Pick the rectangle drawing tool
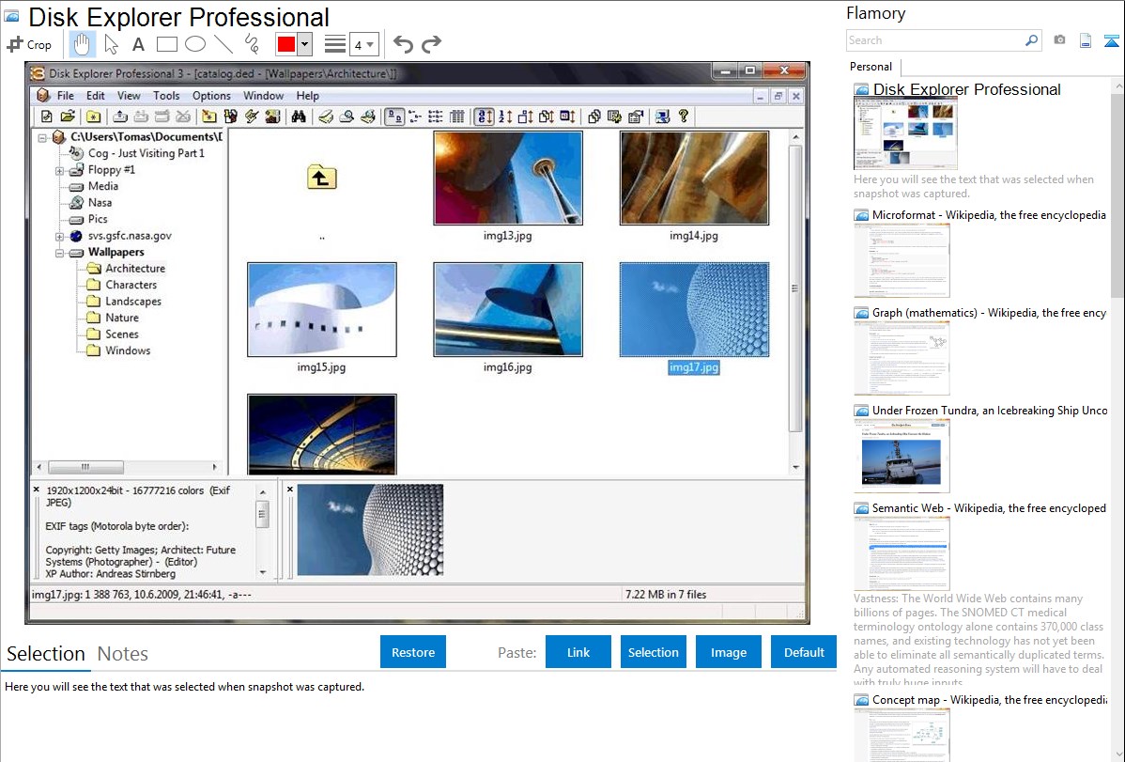The width and height of the screenshot is (1125, 762). pos(166,44)
